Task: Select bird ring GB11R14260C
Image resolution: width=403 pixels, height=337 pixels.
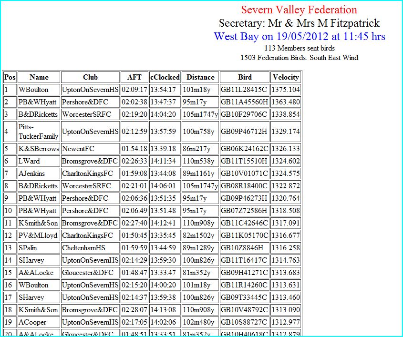Action: [x=245, y=285]
